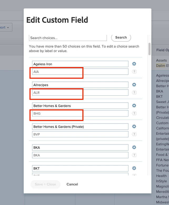
Task: Select 'EatingW' in the background list
Action: click(x=162, y=144)
